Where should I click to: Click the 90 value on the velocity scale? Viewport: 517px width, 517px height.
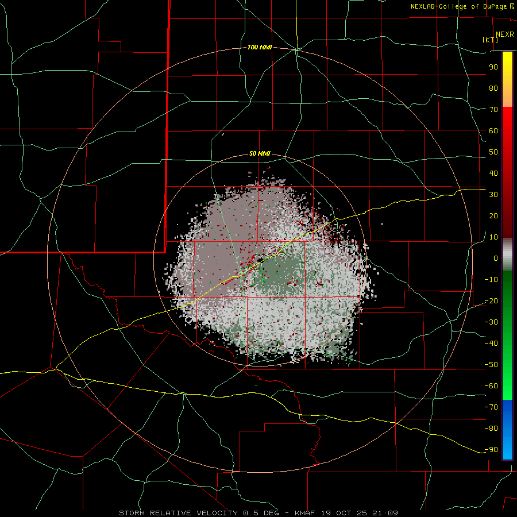(x=493, y=67)
